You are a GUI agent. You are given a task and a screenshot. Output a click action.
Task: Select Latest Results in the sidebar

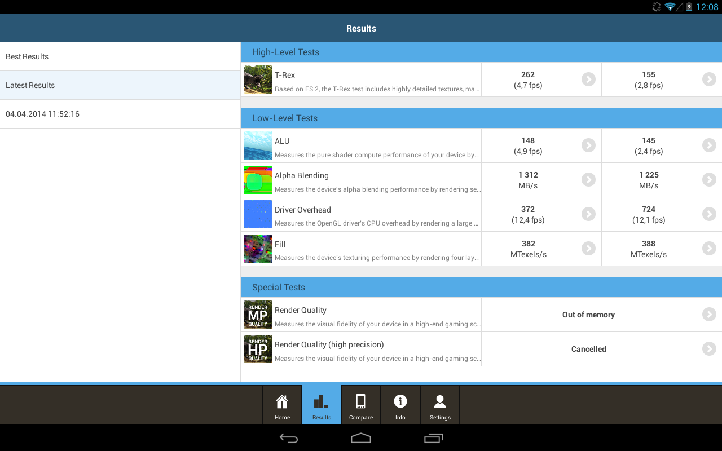point(120,85)
